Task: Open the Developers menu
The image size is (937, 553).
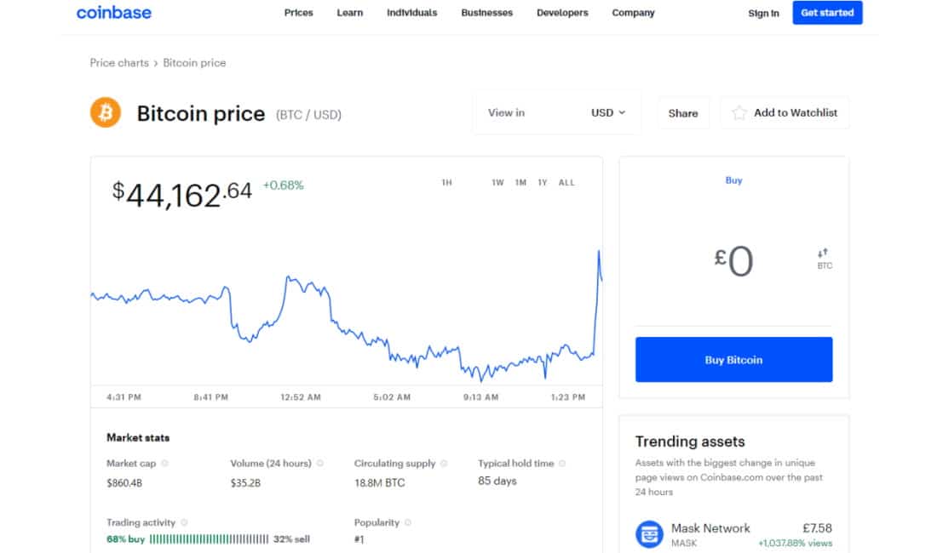Action: click(562, 13)
